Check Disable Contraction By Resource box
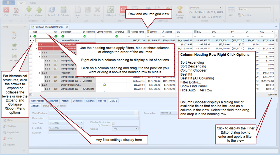Viewport: 280px width, 155px height. coord(113,123)
